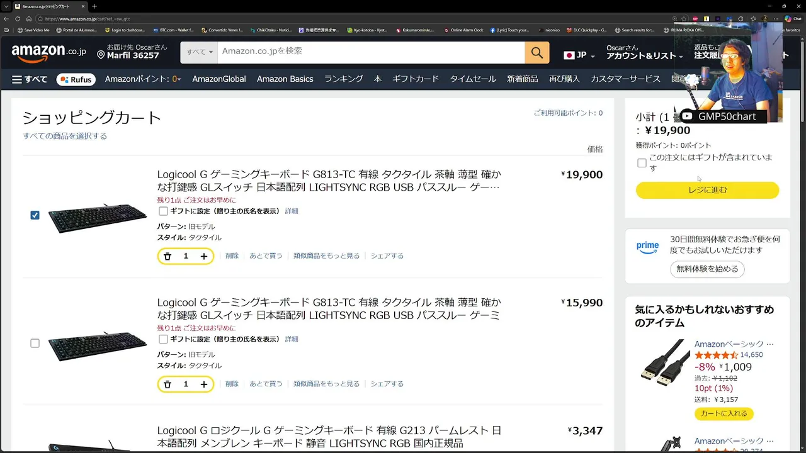Click trash icon for ¥15,990 keyboard quantity
The image size is (806, 453).
(167, 384)
